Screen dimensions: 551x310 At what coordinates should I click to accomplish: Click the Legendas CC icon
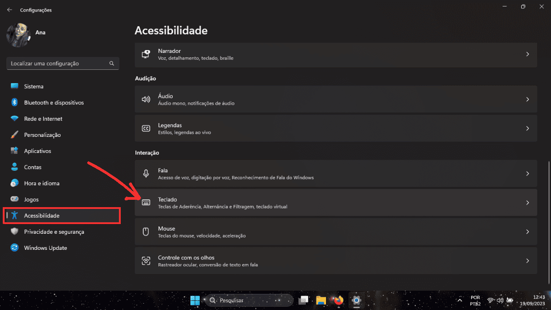146,129
